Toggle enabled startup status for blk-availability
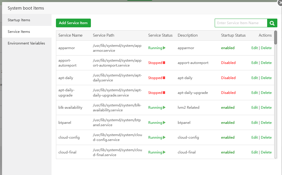The height and width of the screenshot is (175, 282). point(228,108)
